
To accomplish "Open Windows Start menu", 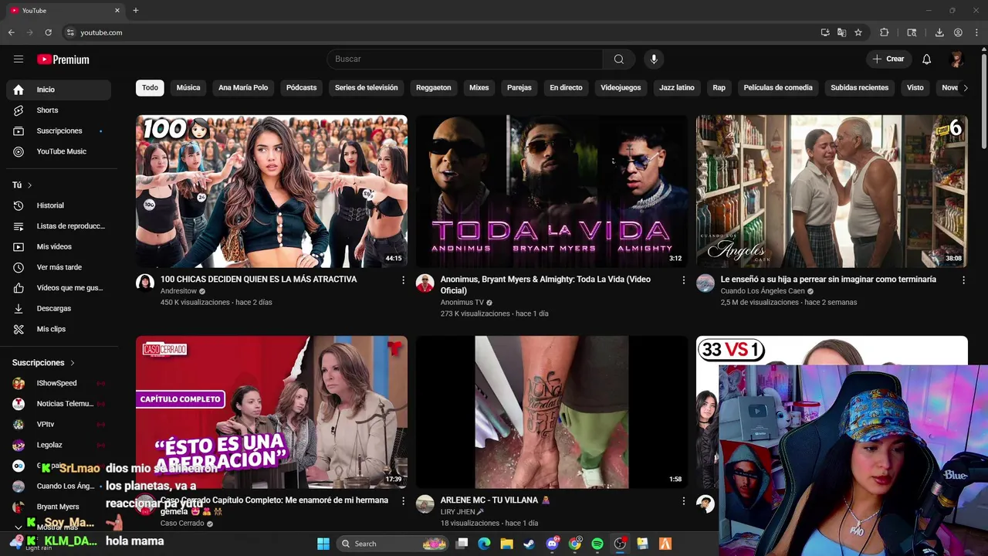I will pos(323,544).
